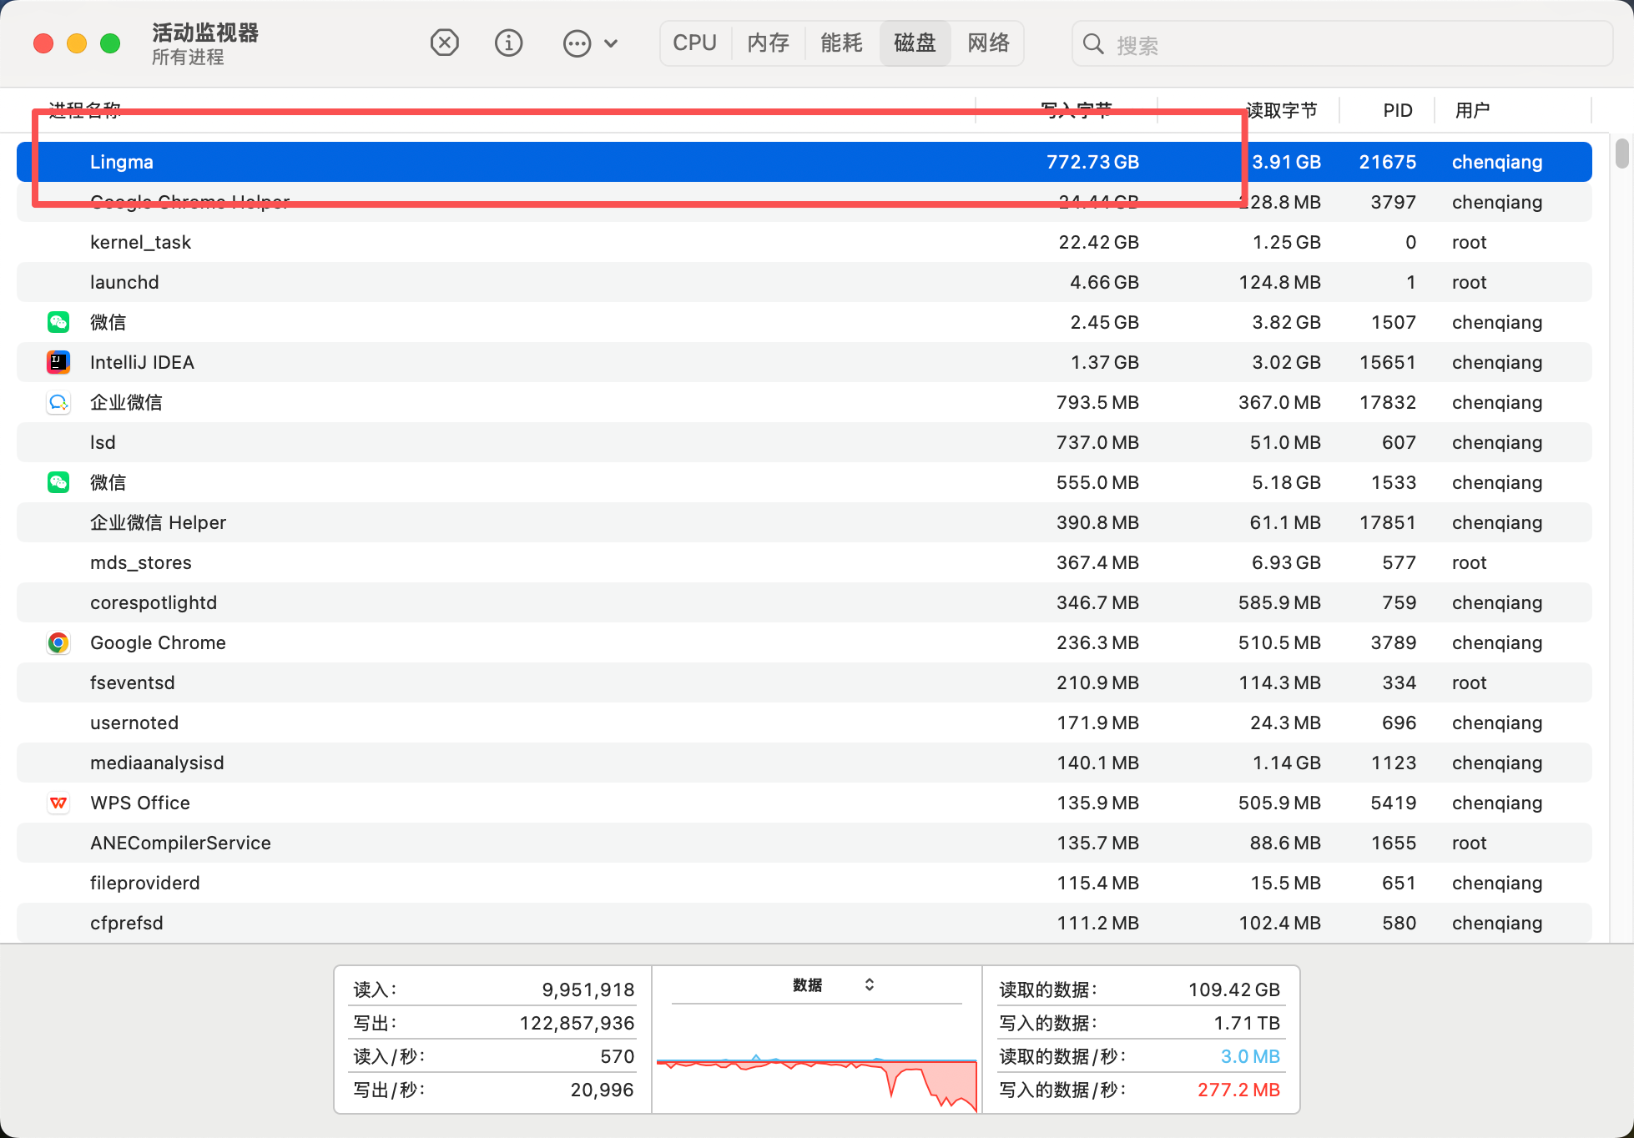
Task: Switch to the 内存 tab
Action: point(768,43)
